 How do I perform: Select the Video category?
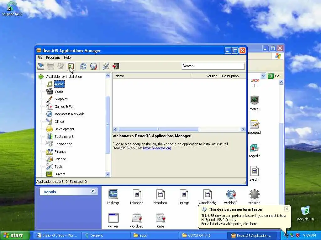(x=59, y=92)
